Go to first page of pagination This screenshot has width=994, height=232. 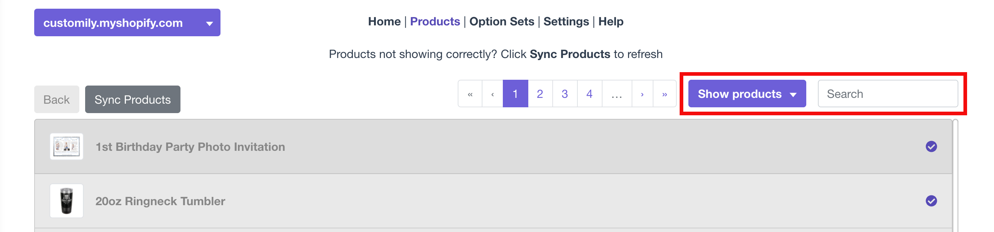(470, 94)
